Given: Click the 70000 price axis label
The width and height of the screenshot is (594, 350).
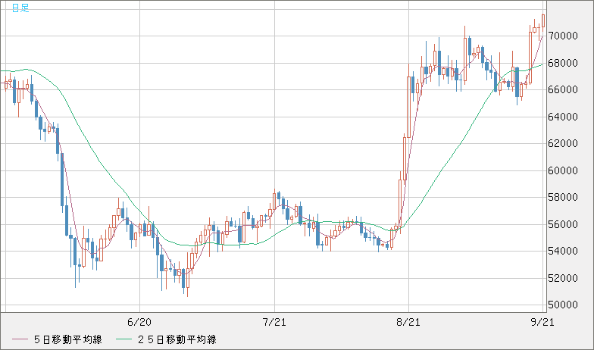Looking at the screenshot, I should [x=564, y=36].
